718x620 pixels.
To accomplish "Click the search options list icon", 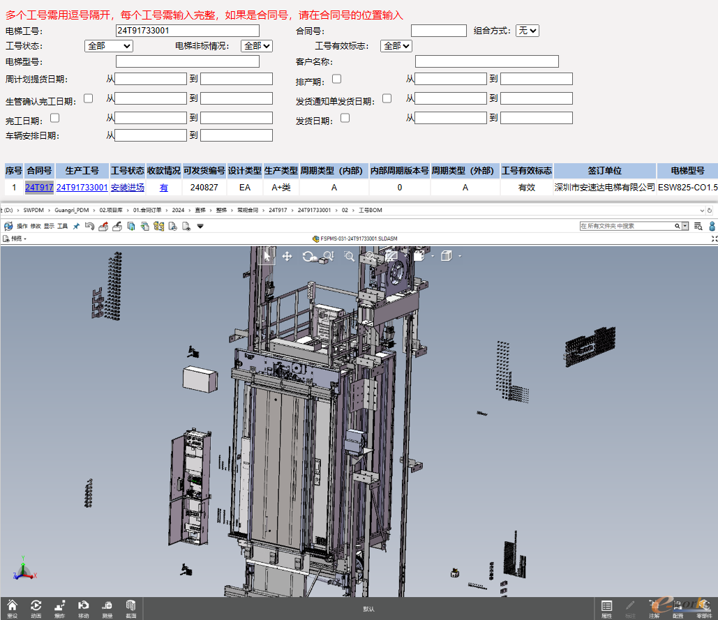I will tap(698, 226).
